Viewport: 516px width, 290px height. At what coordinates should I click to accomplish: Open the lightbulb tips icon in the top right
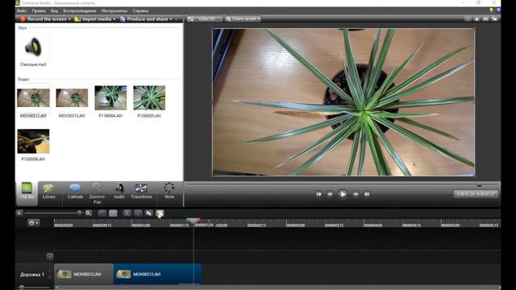(x=491, y=10)
